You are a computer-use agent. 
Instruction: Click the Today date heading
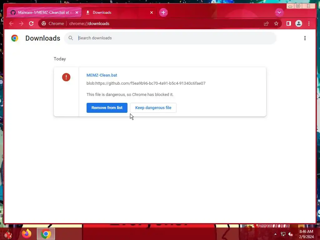(x=60, y=59)
